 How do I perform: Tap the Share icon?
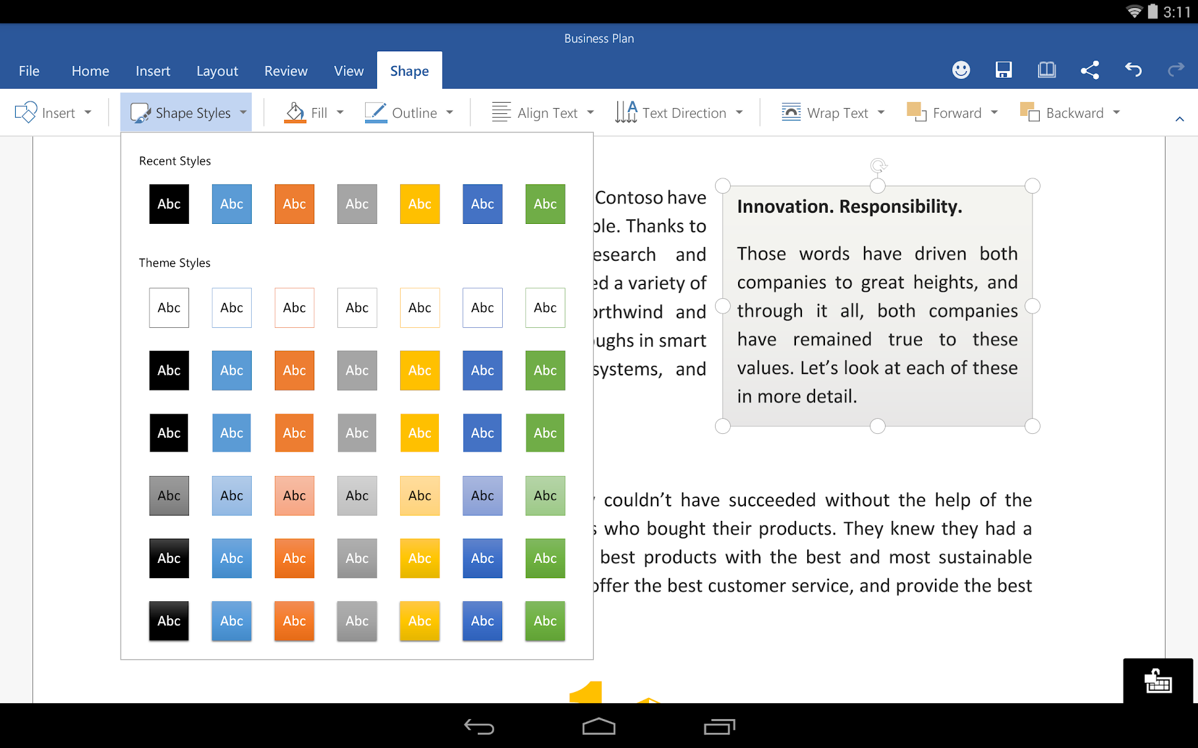pyautogui.click(x=1090, y=70)
